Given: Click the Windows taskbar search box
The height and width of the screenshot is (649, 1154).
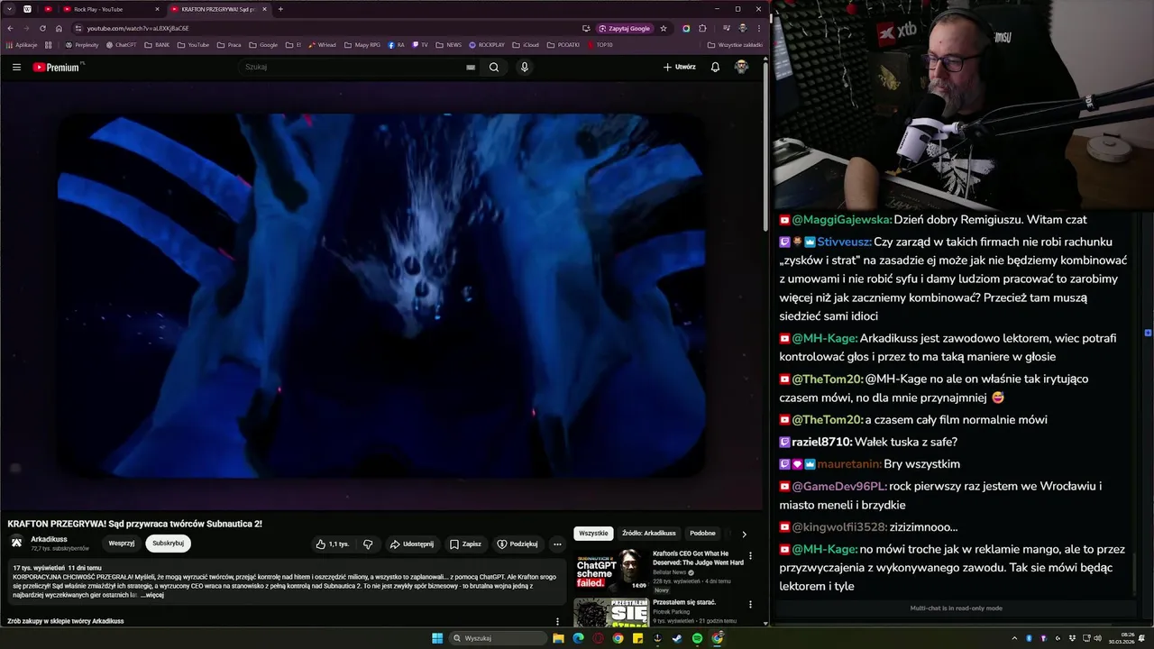Looking at the screenshot, I should pos(499,638).
